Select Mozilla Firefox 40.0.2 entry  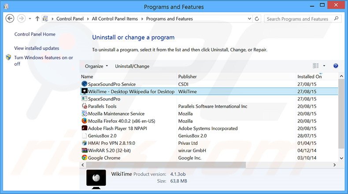coord(122,121)
